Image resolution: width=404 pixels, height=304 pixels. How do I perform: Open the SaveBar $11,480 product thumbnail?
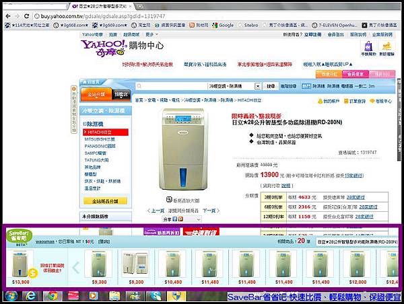[210, 264]
